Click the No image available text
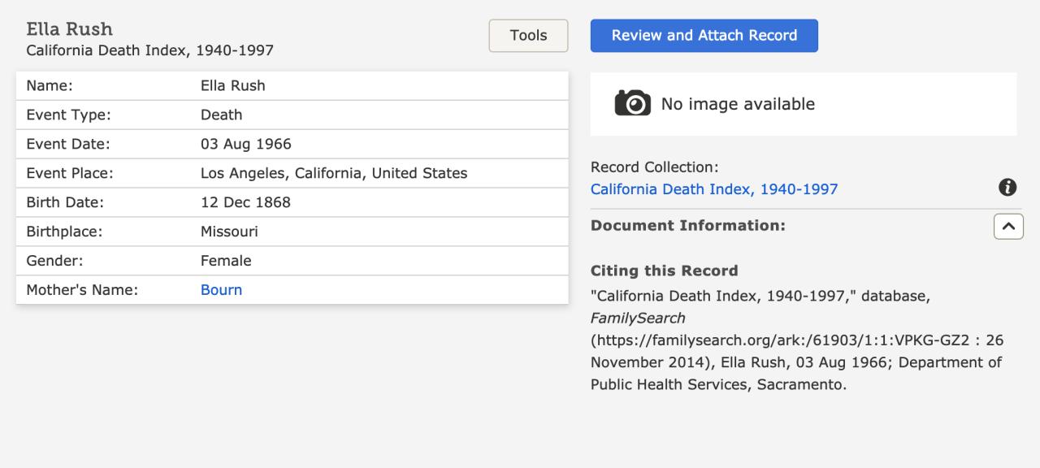1040x468 pixels. [737, 104]
